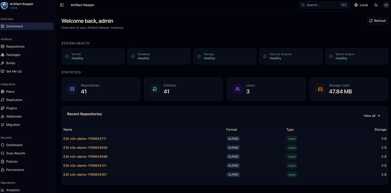Viewport: 391px width, 193px height.
Task: Open repository E2E e2e-alpine-1769833711
Action: click(x=85, y=138)
